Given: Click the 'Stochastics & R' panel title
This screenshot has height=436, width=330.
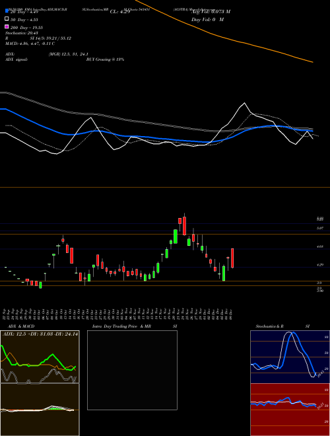Looking at the screenshot, I should (269, 326).
